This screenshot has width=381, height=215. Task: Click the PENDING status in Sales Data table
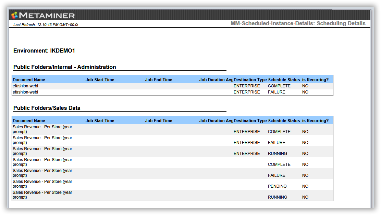point(277,186)
